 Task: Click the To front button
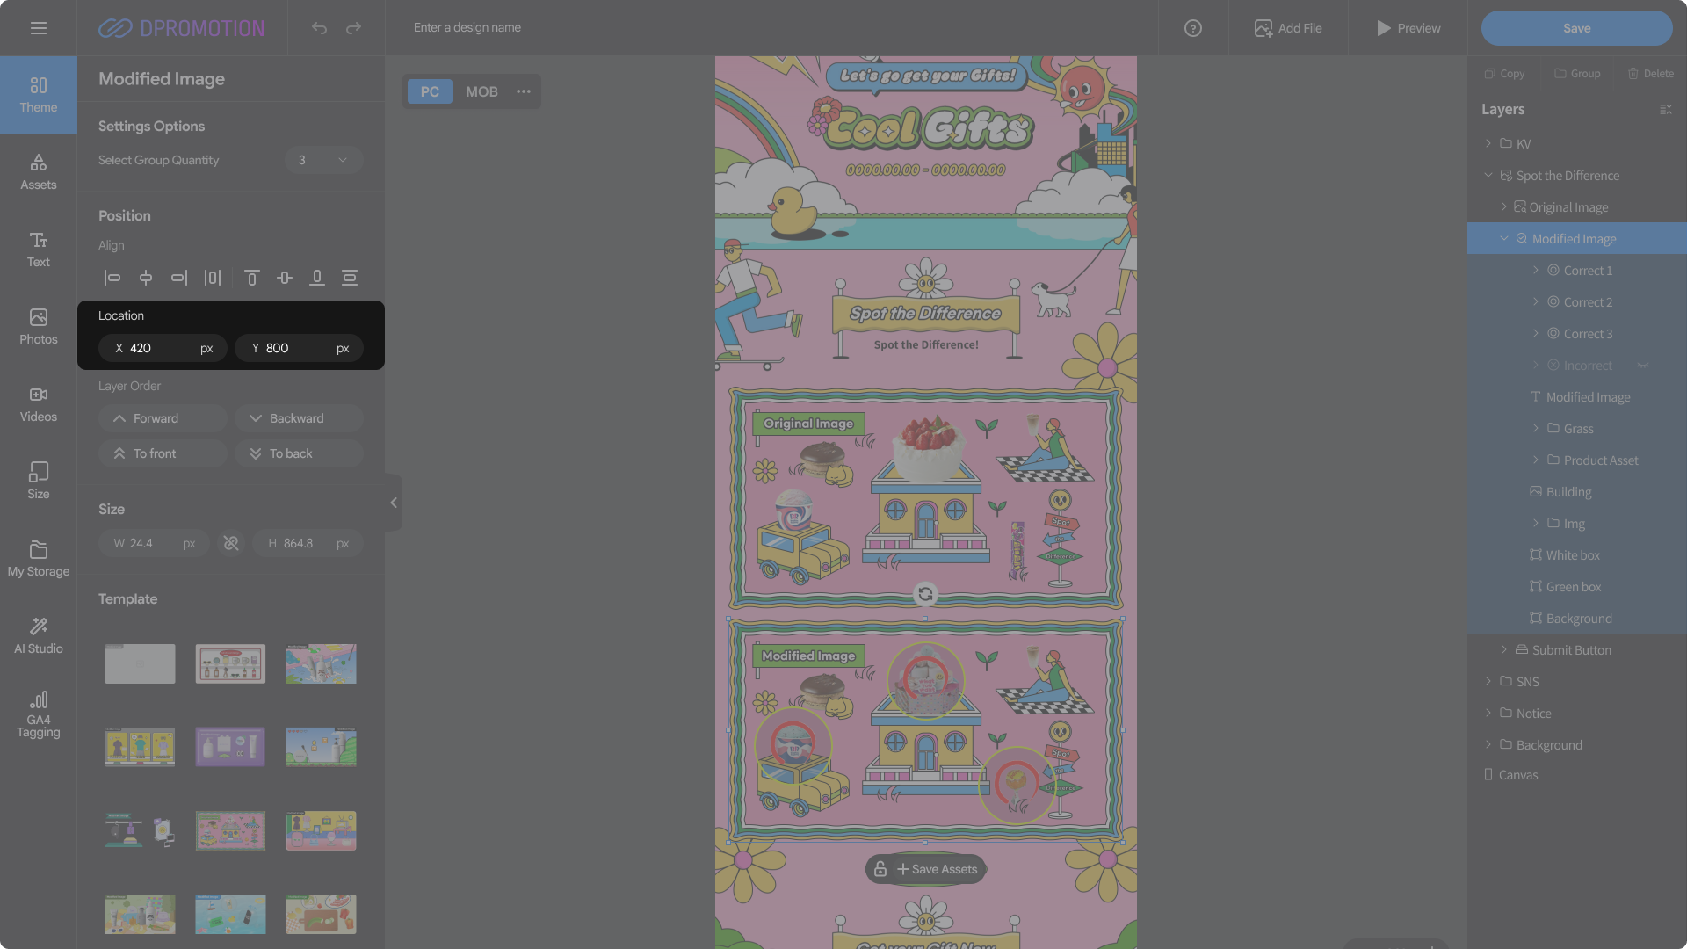[x=163, y=453]
